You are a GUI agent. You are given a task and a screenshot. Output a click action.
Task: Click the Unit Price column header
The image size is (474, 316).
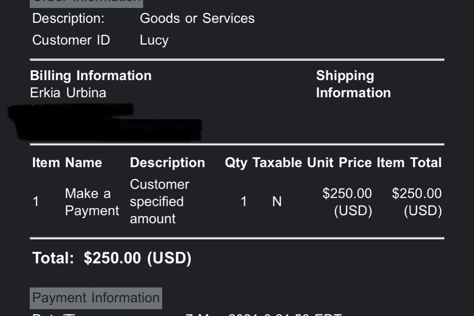point(339,163)
